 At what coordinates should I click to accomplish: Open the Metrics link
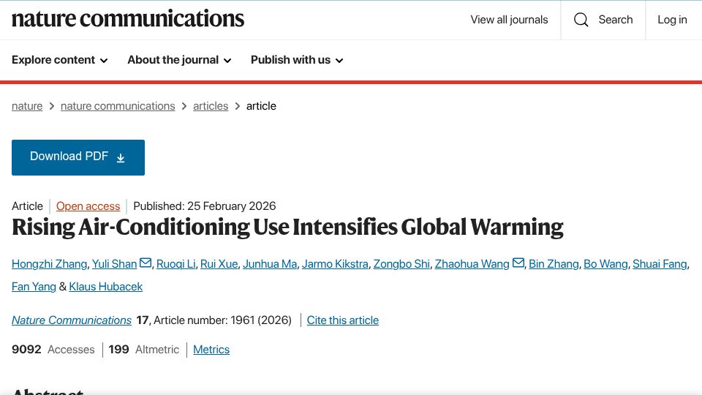tap(211, 350)
